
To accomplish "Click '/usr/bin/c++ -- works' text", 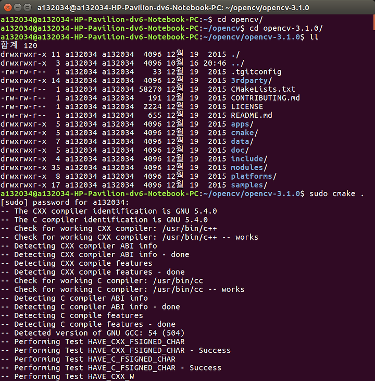I will [210, 237].
